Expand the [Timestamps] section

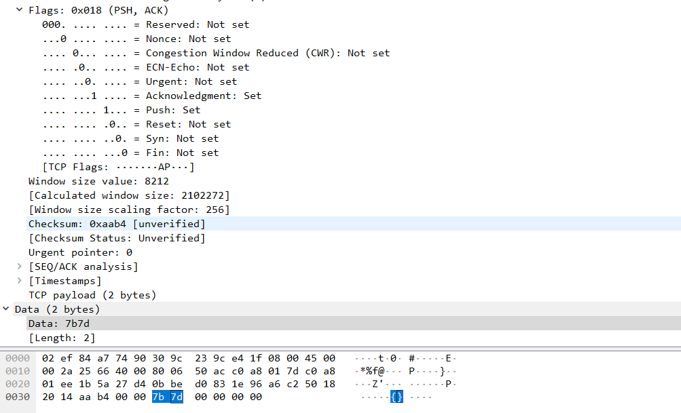coord(19,280)
